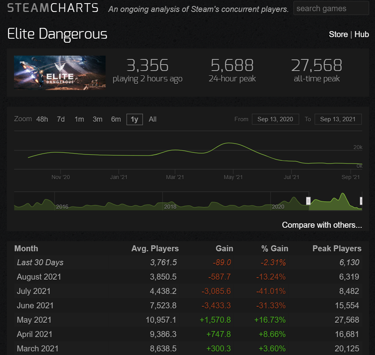Click the Elite Dangerous banner image
The width and height of the screenshot is (375, 355).
click(60, 73)
